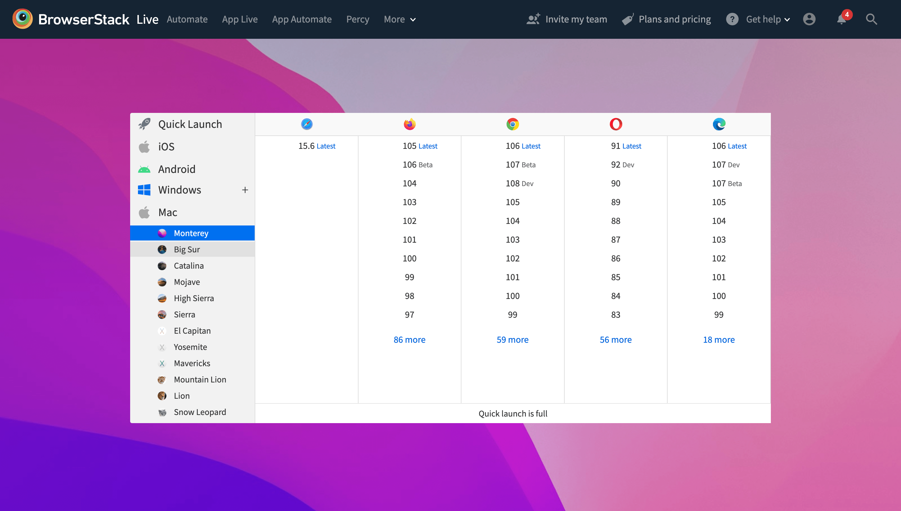
Task: Select the Firefox browser icon
Action: tap(409, 124)
